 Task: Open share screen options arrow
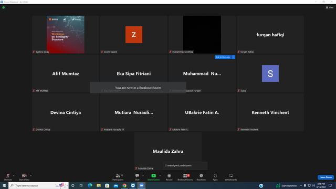click(x=160, y=176)
